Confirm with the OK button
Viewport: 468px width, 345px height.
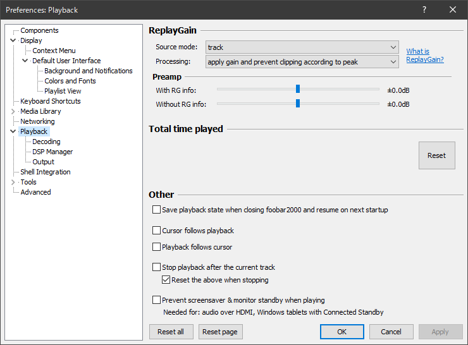pyautogui.click(x=342, y=332)
